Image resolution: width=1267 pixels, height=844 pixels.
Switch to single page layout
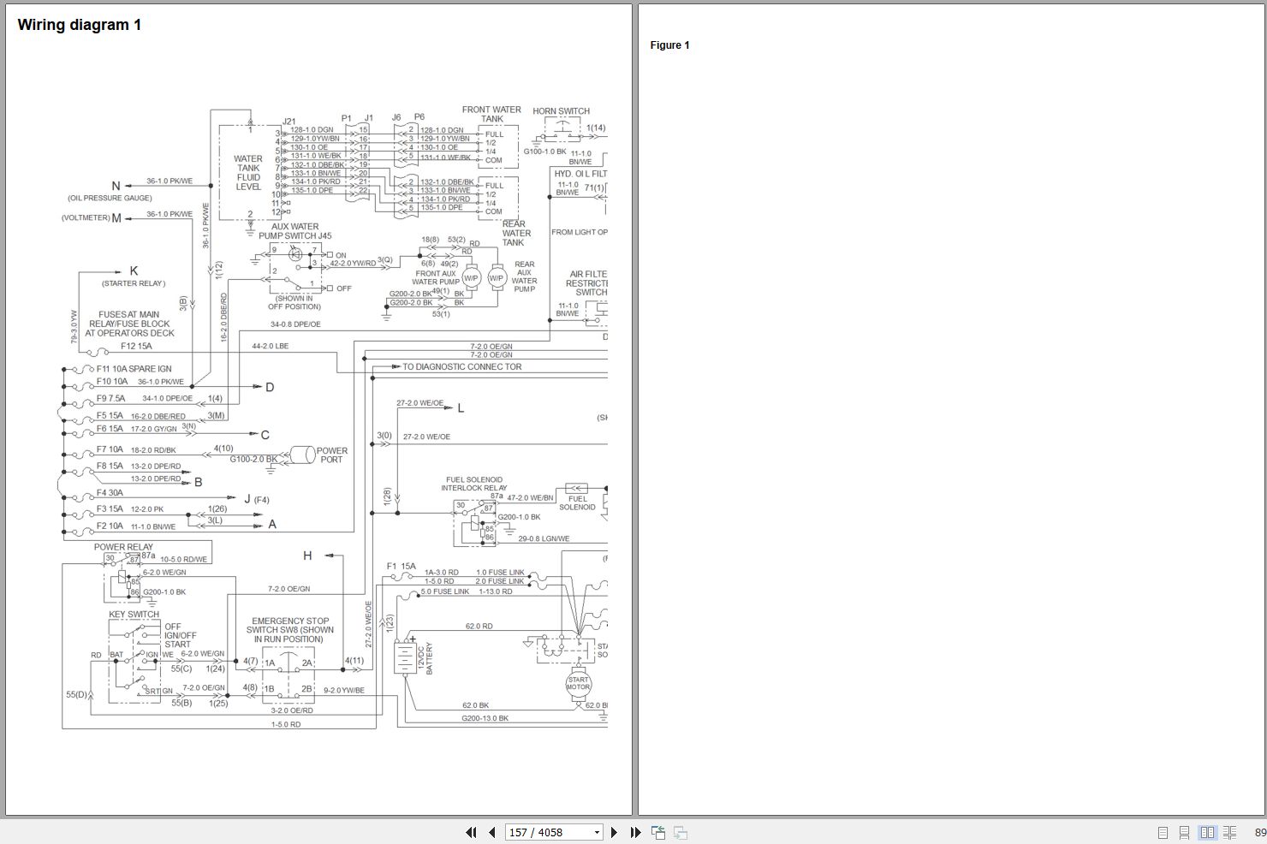pyautogui.click(x=1163, y=832)
